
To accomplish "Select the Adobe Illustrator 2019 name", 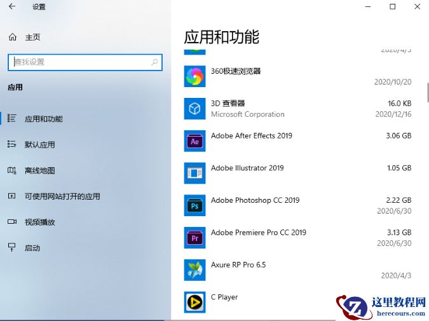I will 247,168.
